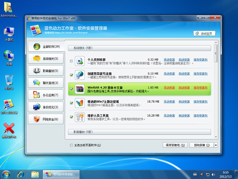This screenshot has width=238, height=179.
Task: Open the 删除软件包 desktop shortcut
Action: [x=9, y=131]
